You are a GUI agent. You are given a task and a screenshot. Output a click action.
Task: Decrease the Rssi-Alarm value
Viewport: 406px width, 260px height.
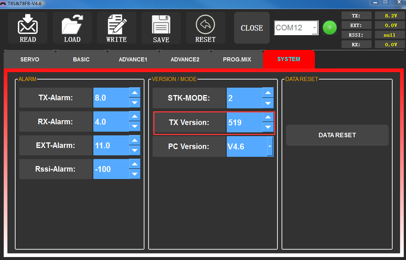(x=134, y=174)
